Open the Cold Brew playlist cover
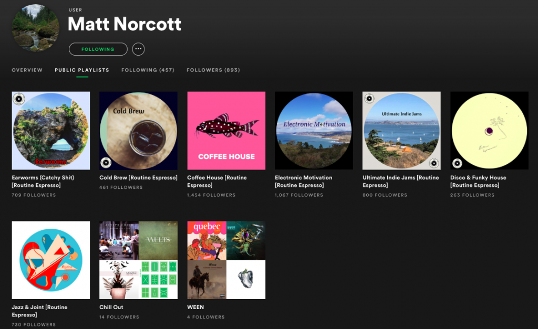Viewport: 538px width, 329px height. click(x=139, y=131)
